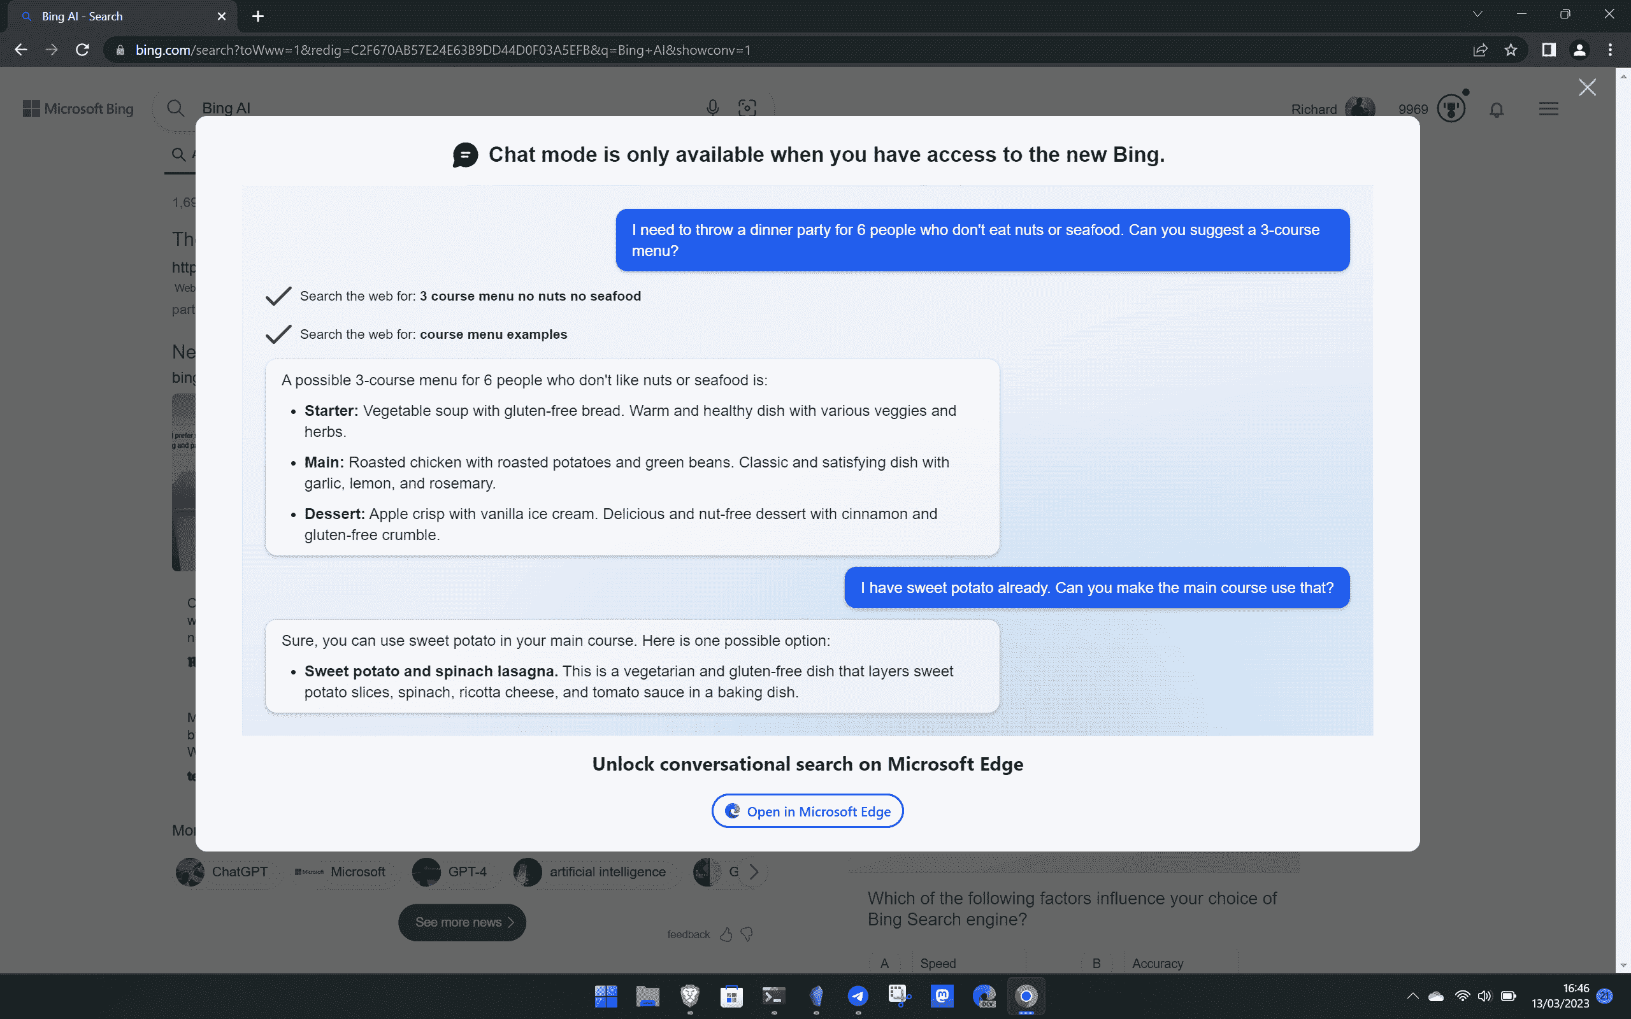Click the first user message about dinner party

tap(982, 240)
